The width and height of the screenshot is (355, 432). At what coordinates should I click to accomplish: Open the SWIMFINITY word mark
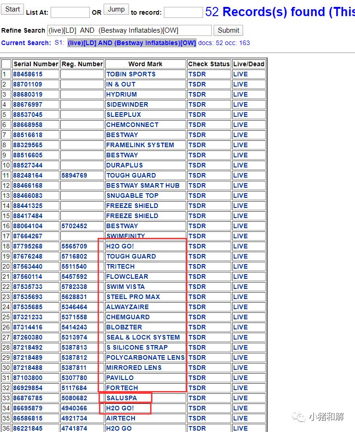coord(126,236)
